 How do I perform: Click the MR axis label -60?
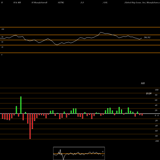click(x=156, y=131)
